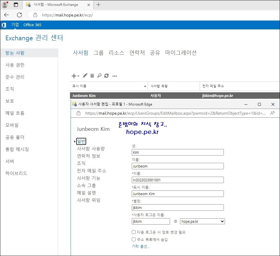
Task: Open 통합 메시징 in left navigation
Action: [x=17, y=149]
